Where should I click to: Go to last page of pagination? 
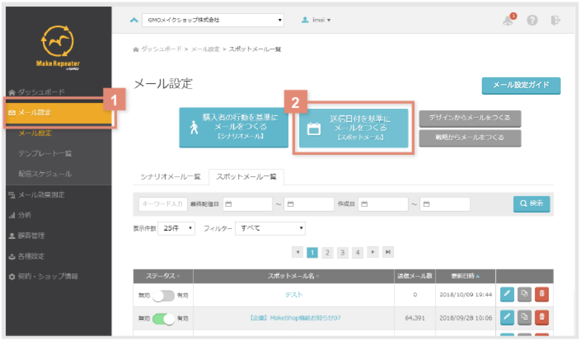point(387,252)
